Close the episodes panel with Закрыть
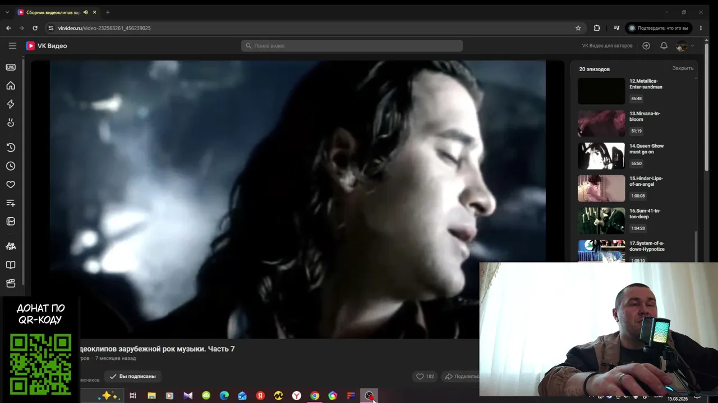 click(683, 68)
